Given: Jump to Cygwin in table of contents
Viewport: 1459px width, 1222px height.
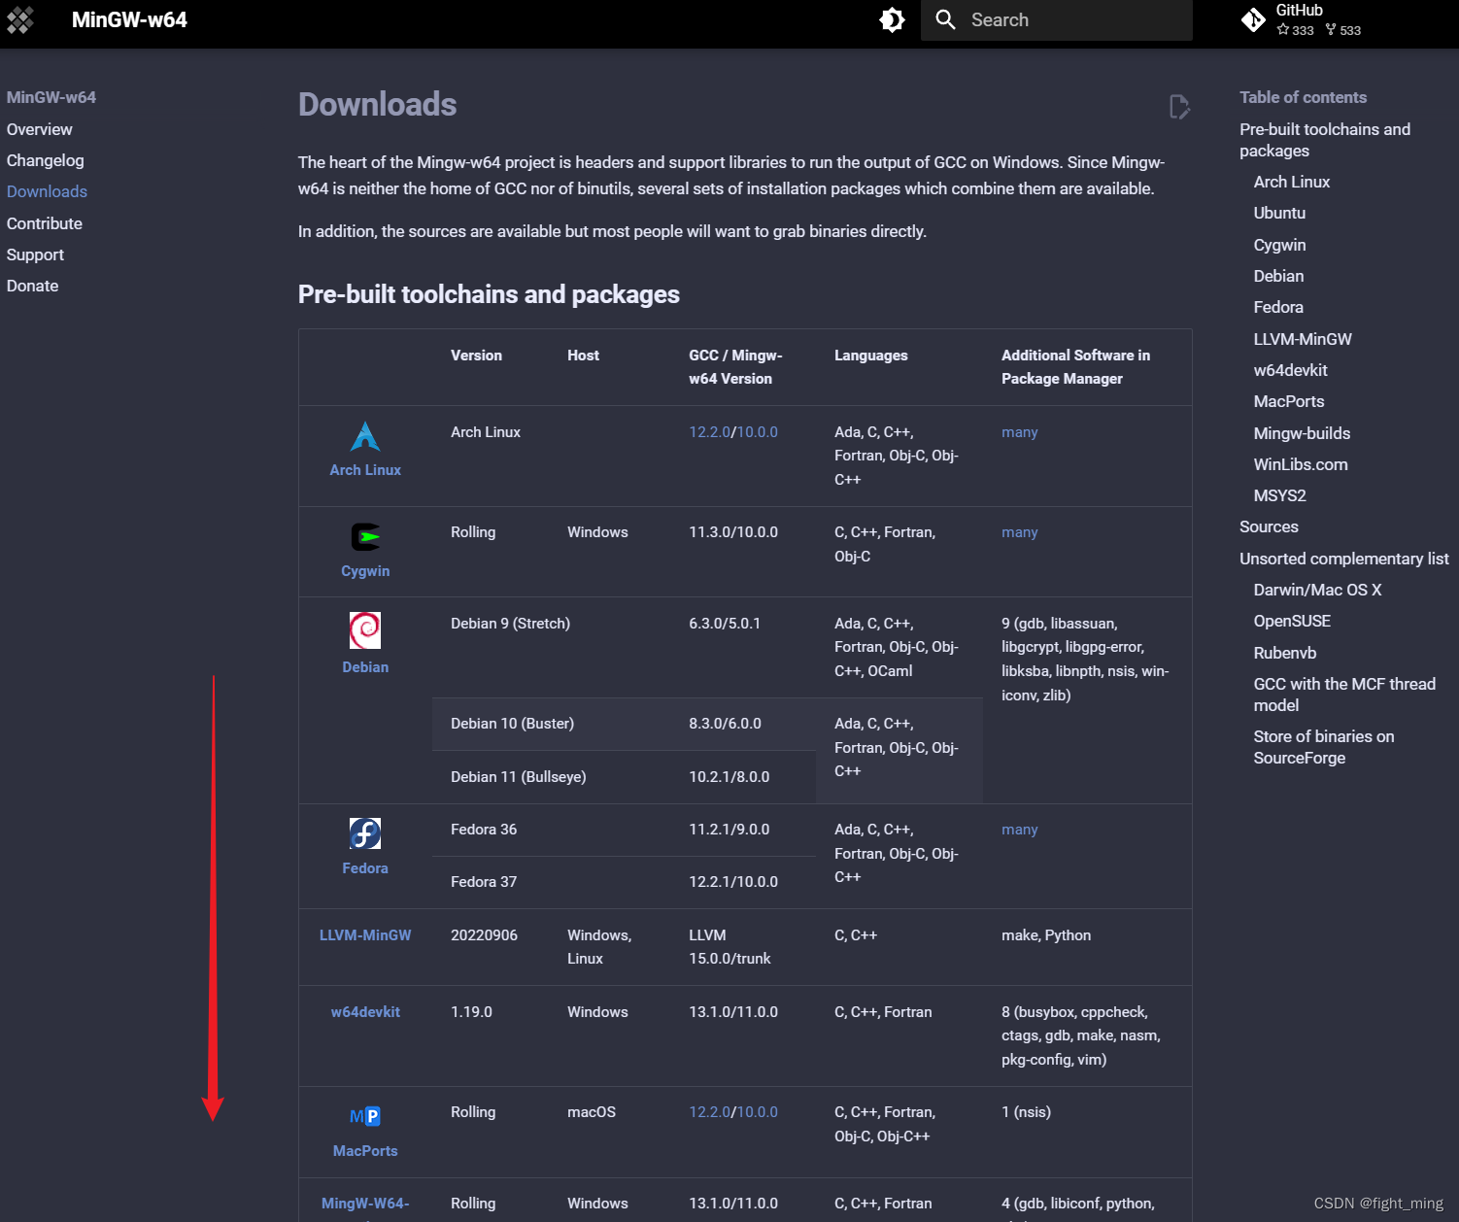Looking at the screenshot, I should [x=1279, y=245].
